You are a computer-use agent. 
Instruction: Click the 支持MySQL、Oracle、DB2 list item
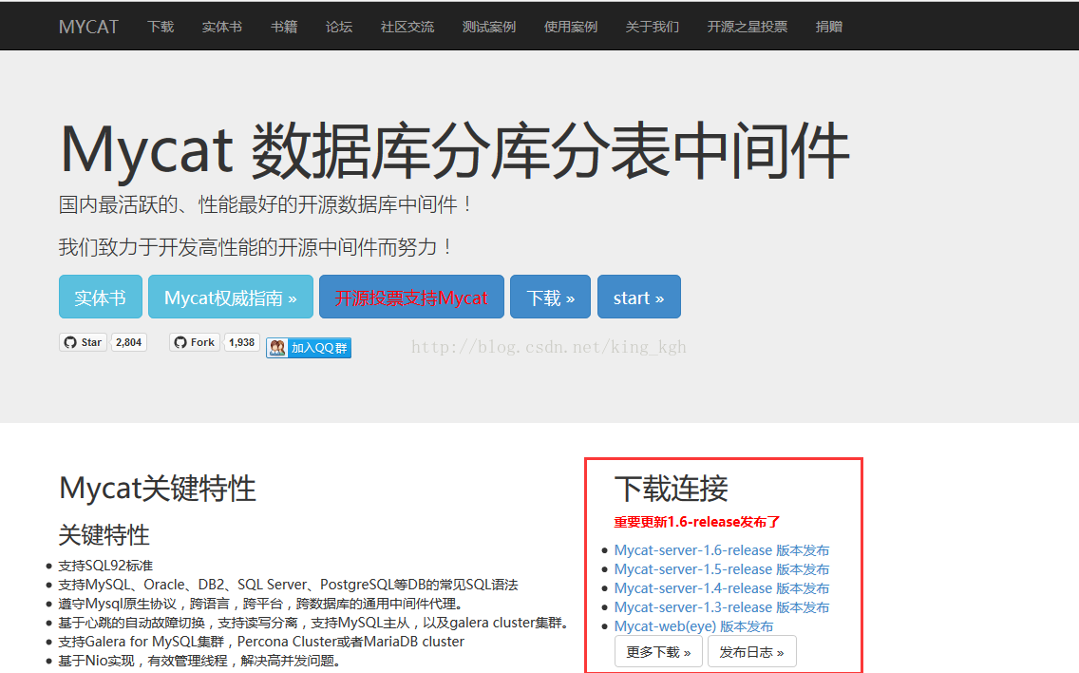pyautogui.click(x=289, y=585)
